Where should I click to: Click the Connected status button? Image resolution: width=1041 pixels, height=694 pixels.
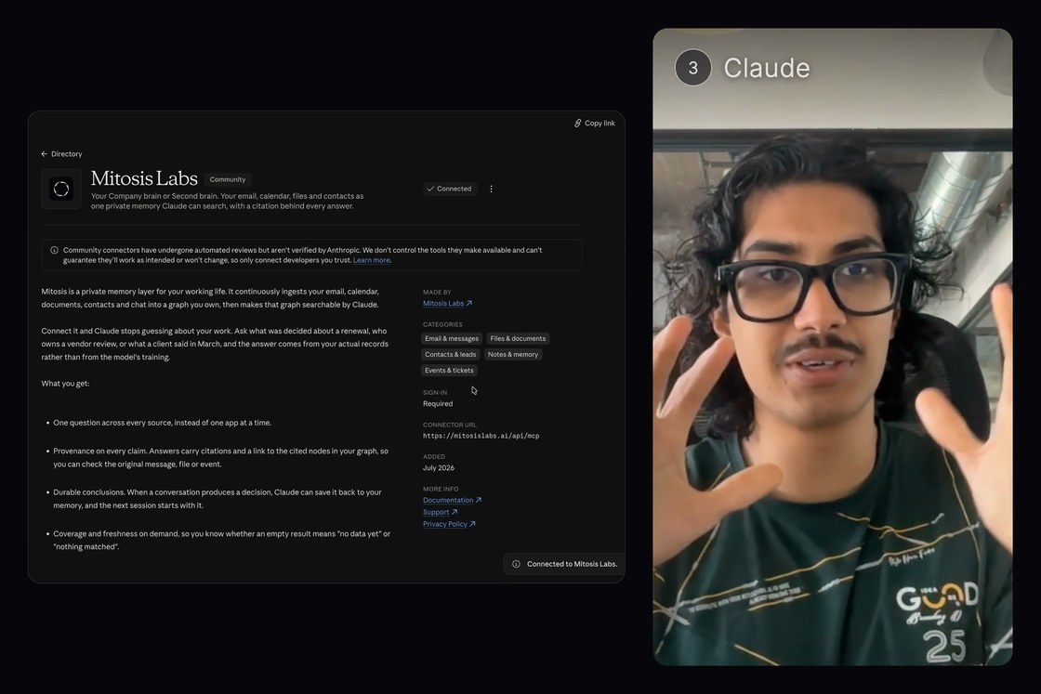450,190
